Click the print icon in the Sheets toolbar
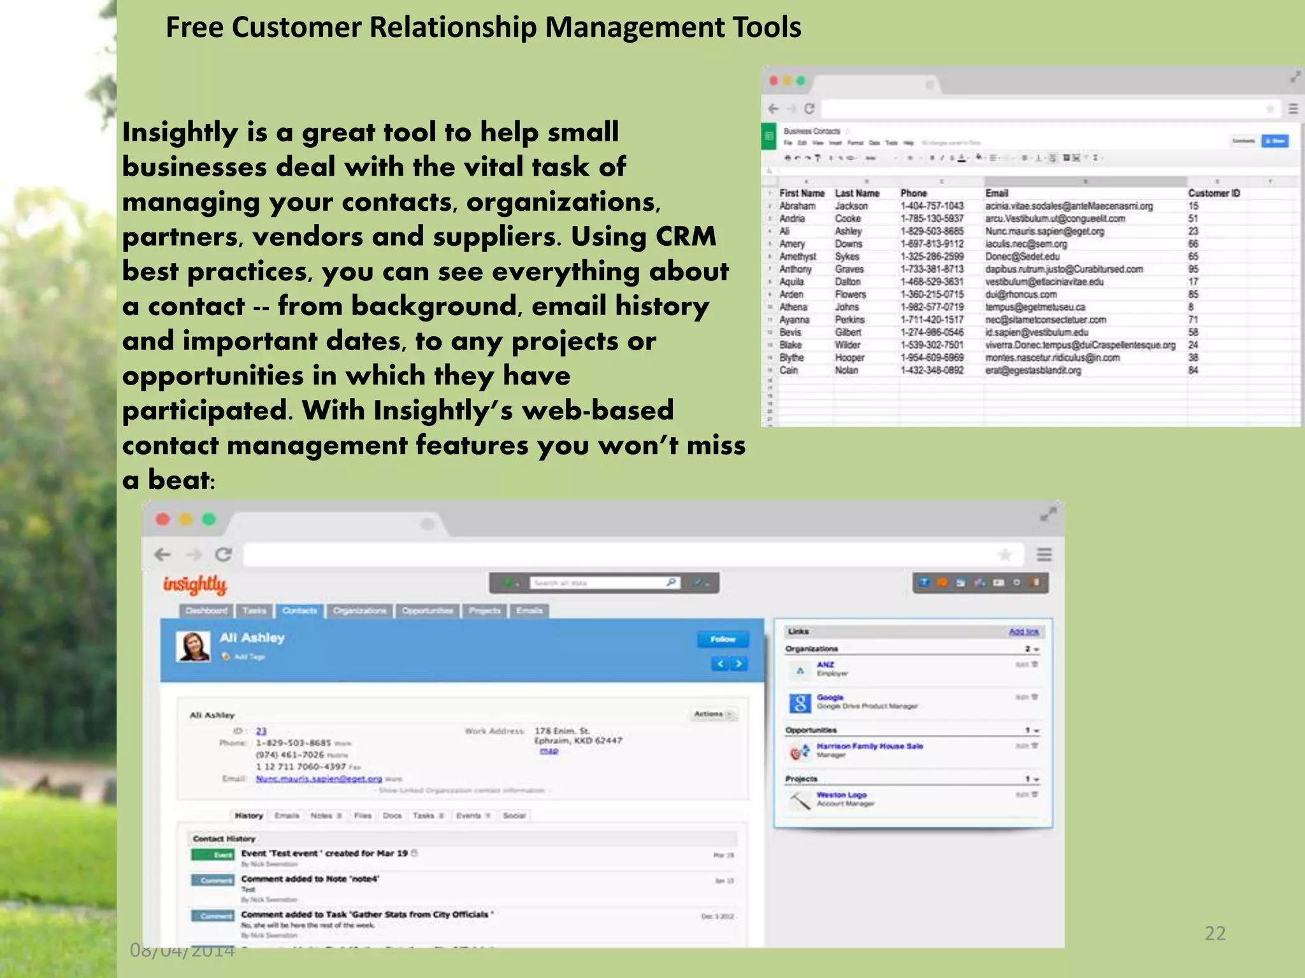This screenshot has height=978, width=1305. tap(788, 158)
